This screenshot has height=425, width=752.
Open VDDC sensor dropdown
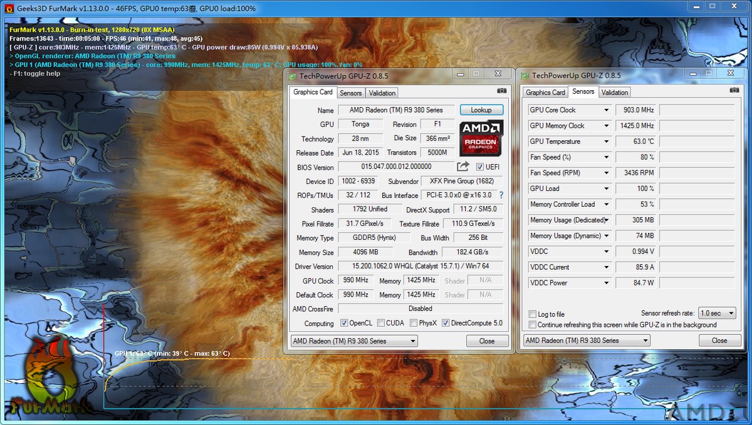pos(607,252)
